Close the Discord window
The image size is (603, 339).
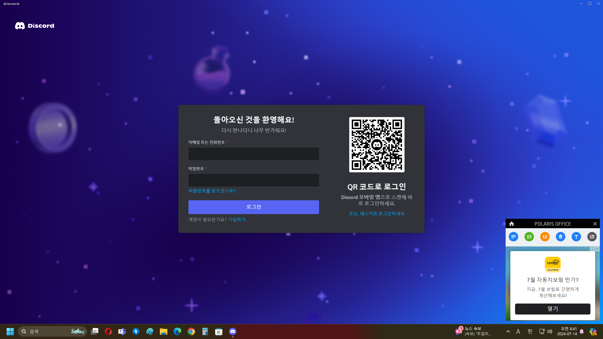[x=599, y=3]
